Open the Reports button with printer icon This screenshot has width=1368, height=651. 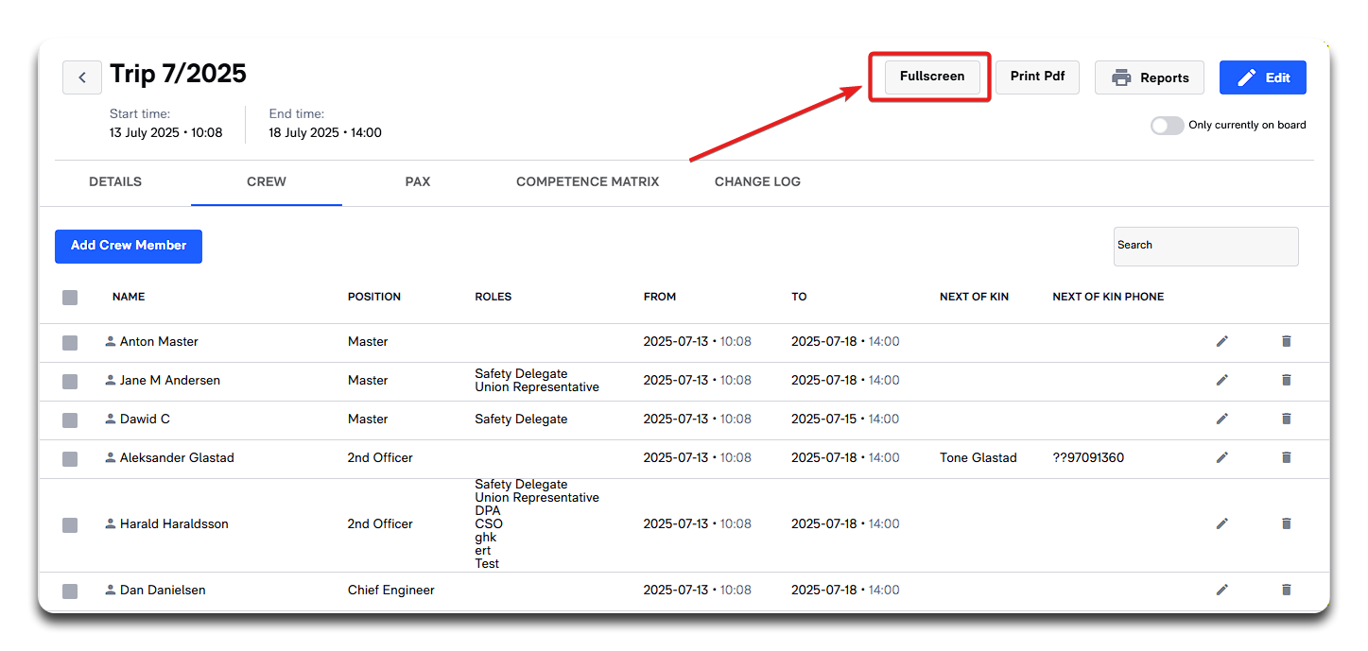tap(1149, 77)
